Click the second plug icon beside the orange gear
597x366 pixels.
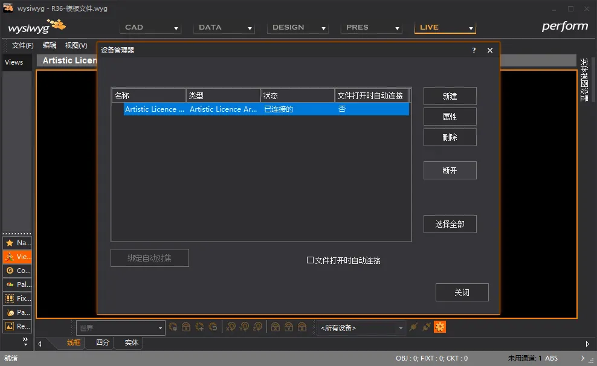pos(427,327)
